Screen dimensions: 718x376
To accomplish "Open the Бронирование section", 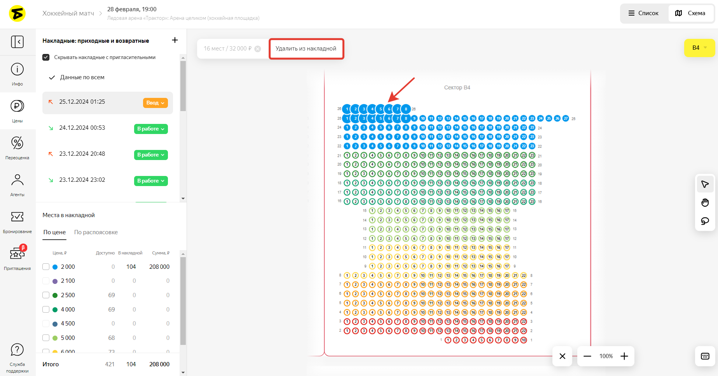I will [x=17, y=221].
